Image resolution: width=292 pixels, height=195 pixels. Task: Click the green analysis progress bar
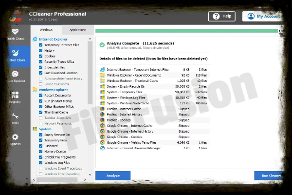tap(186, 31)
